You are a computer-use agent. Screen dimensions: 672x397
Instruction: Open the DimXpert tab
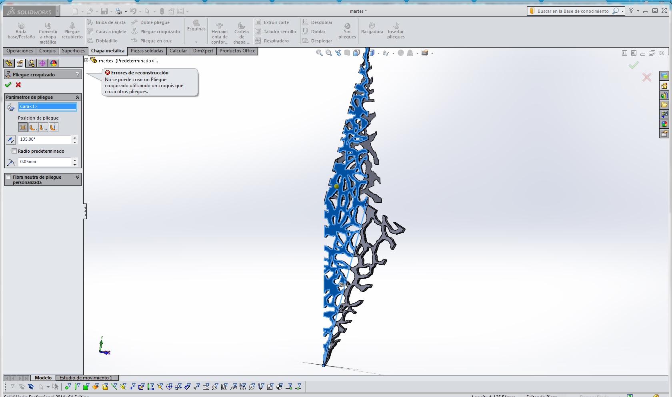pyautogui.click(x=203, y=51)
